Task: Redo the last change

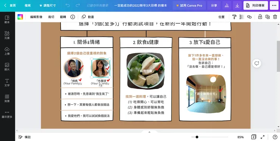Action: click(78, 6)
